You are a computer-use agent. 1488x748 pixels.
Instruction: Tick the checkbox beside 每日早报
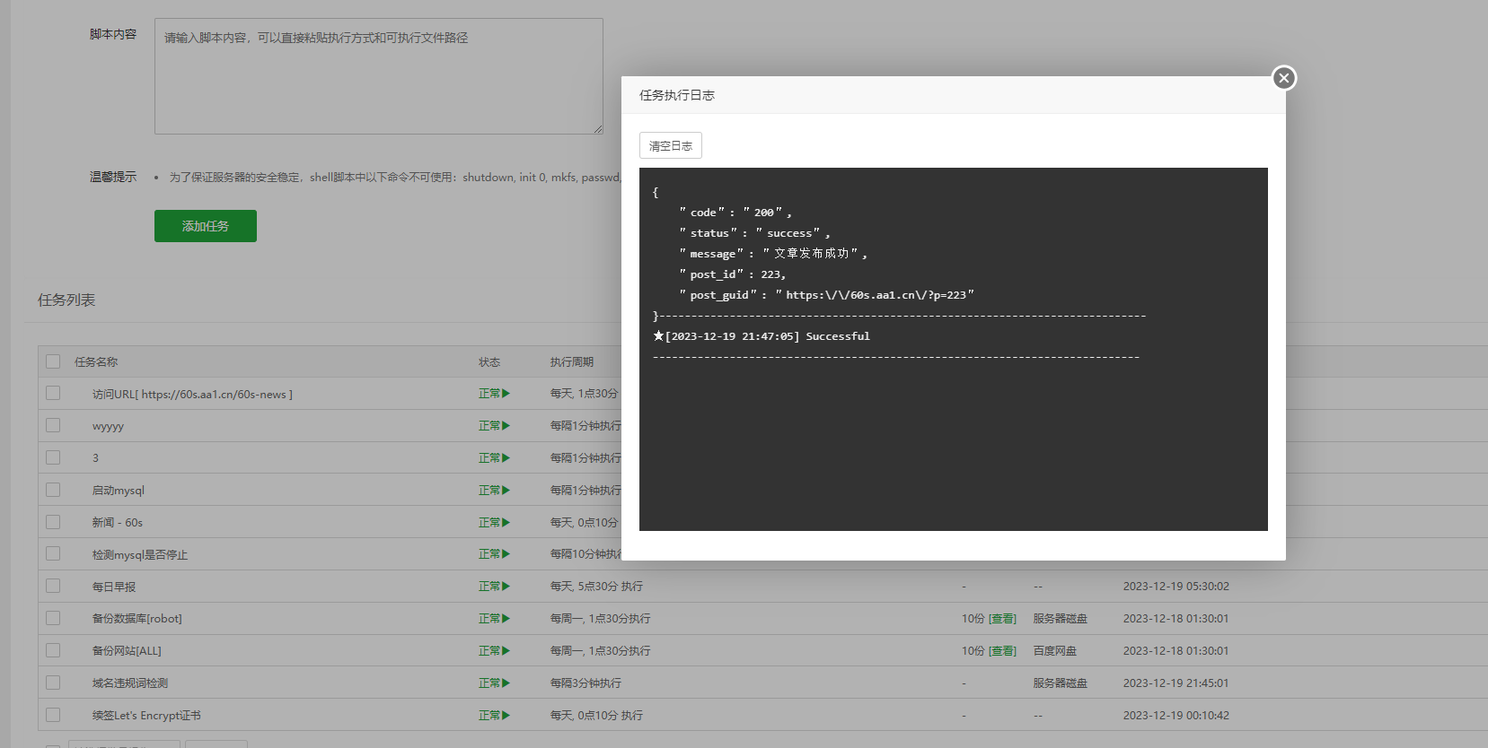pos(53,587)
